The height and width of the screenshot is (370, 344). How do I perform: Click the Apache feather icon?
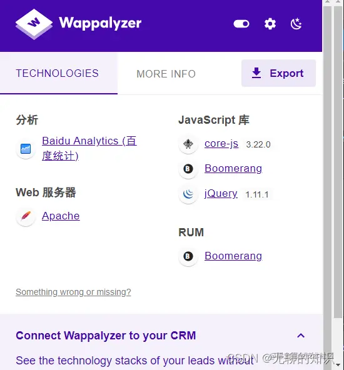26,216
